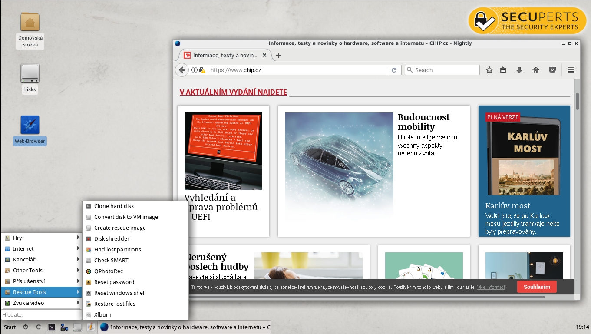The width and height of the screenshot is (591, 334).
Task: Click the V AKTUÁLNÍM VYDÁNÍ NAJDETE heading
Action: point(233,92)
